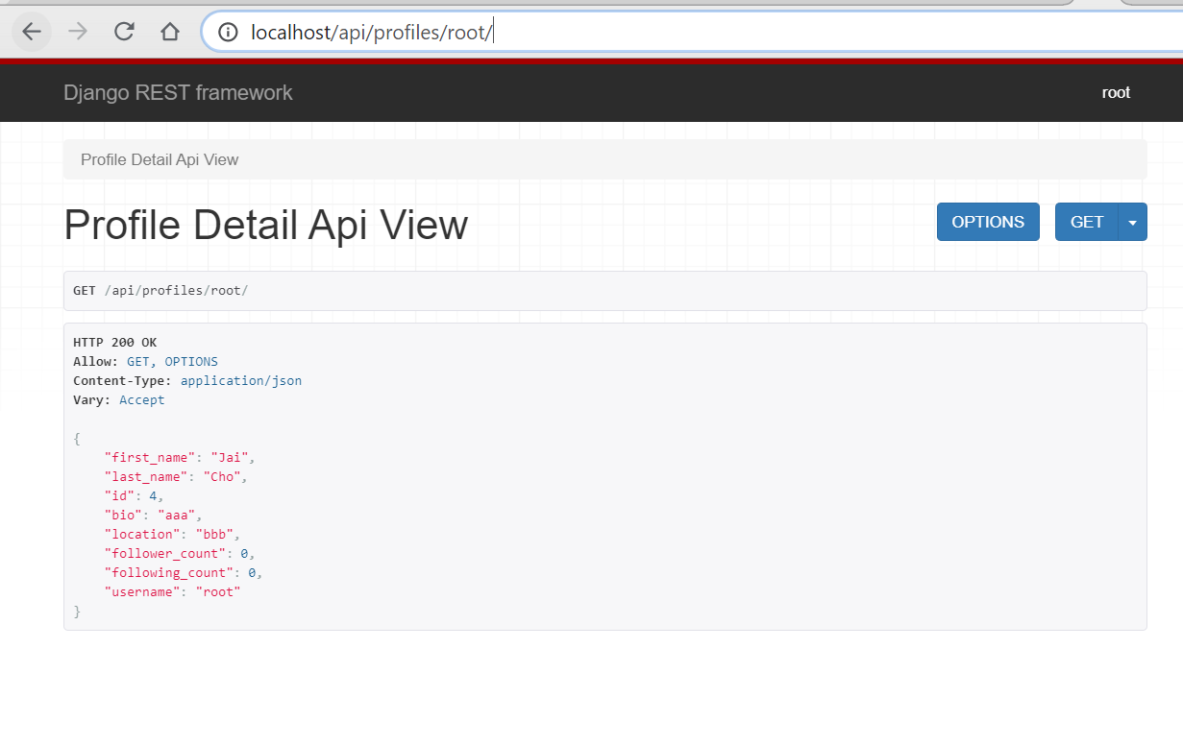Select the Content-Type application/json header
The width and height of the screenshot is (1183, 745).
[x=187, y=380]
